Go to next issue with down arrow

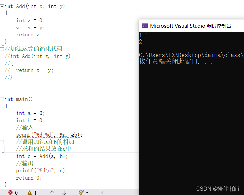coord(64,193)
